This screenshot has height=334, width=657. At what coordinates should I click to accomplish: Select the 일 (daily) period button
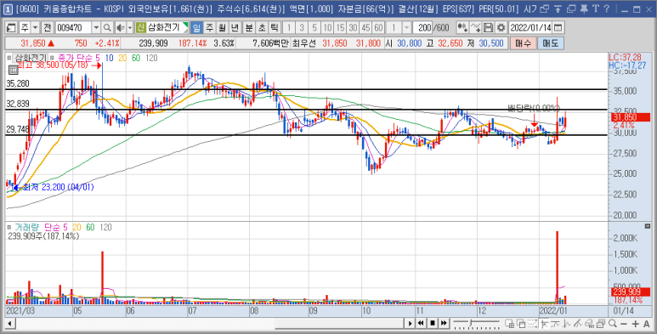(x=196, y=28)
